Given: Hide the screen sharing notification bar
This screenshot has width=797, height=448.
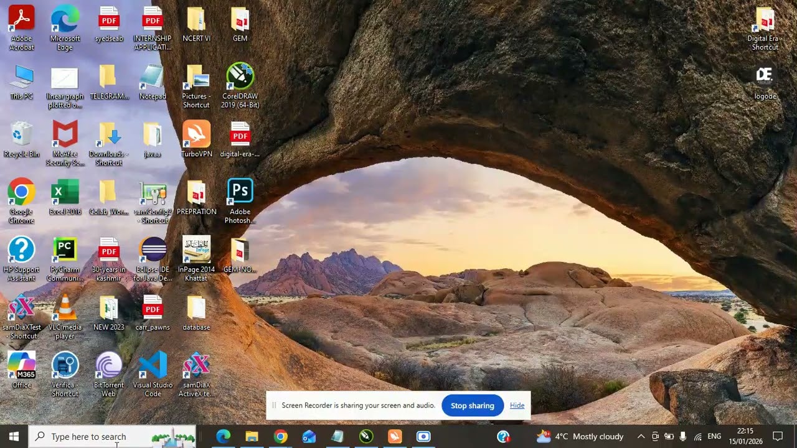Looking at the screenshot, I should coord(517,406).
